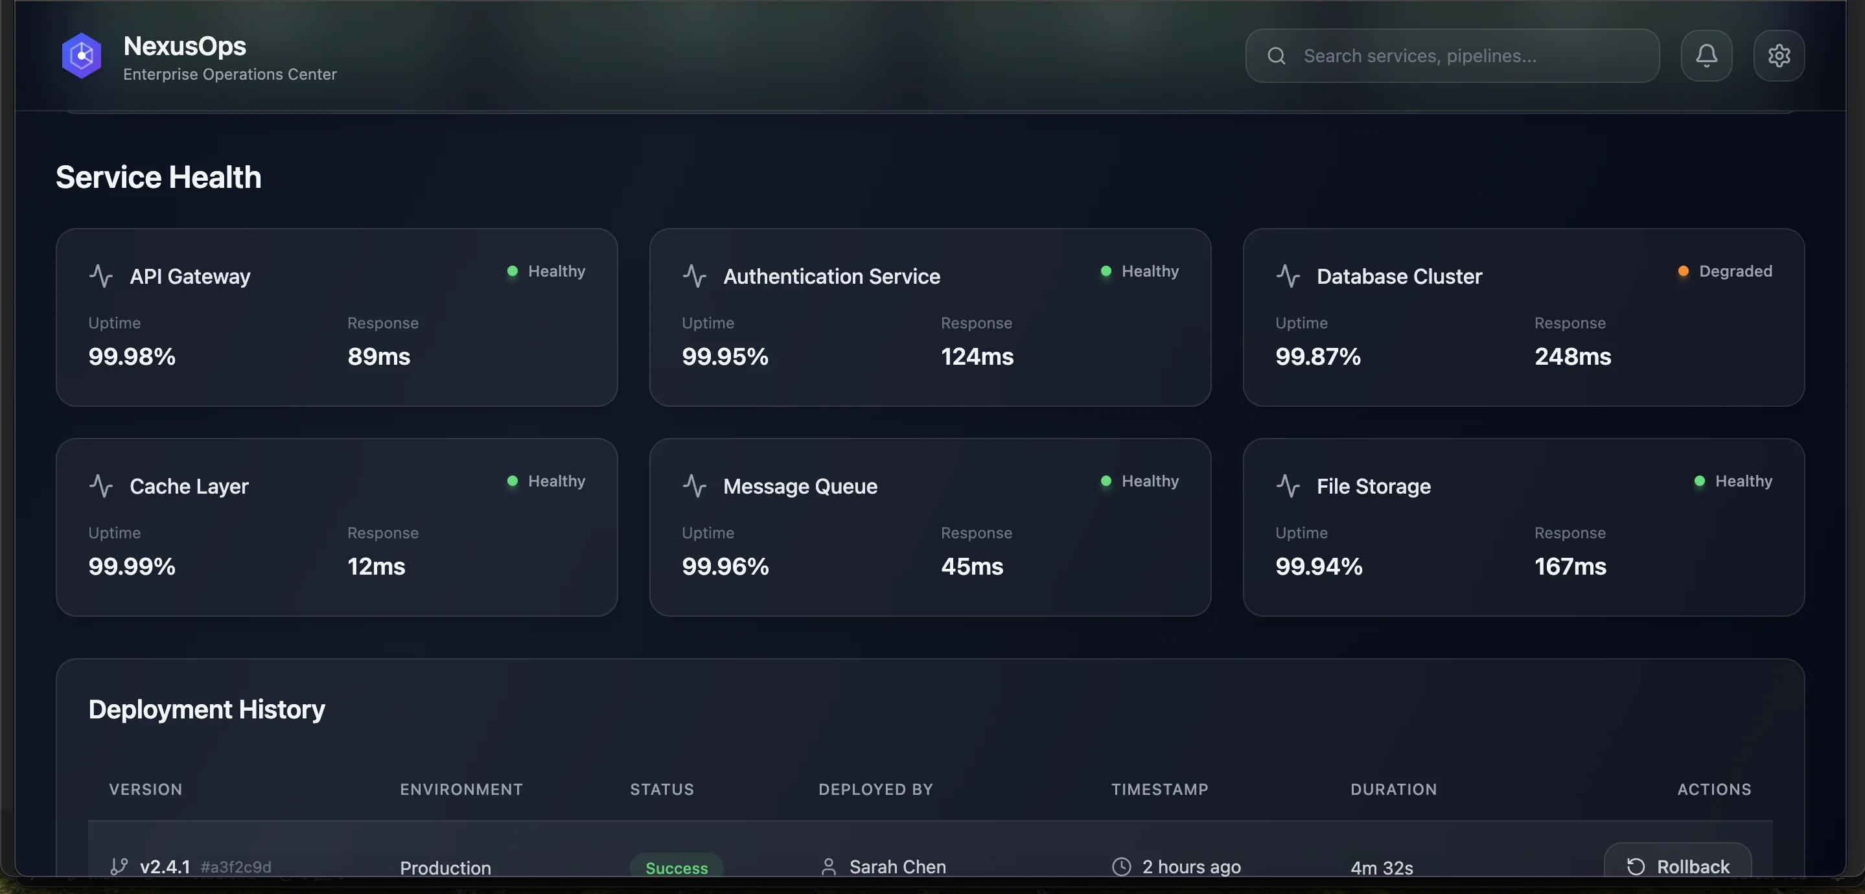
Task: Sort by the VERSION column header
Action: coord(146,789)
